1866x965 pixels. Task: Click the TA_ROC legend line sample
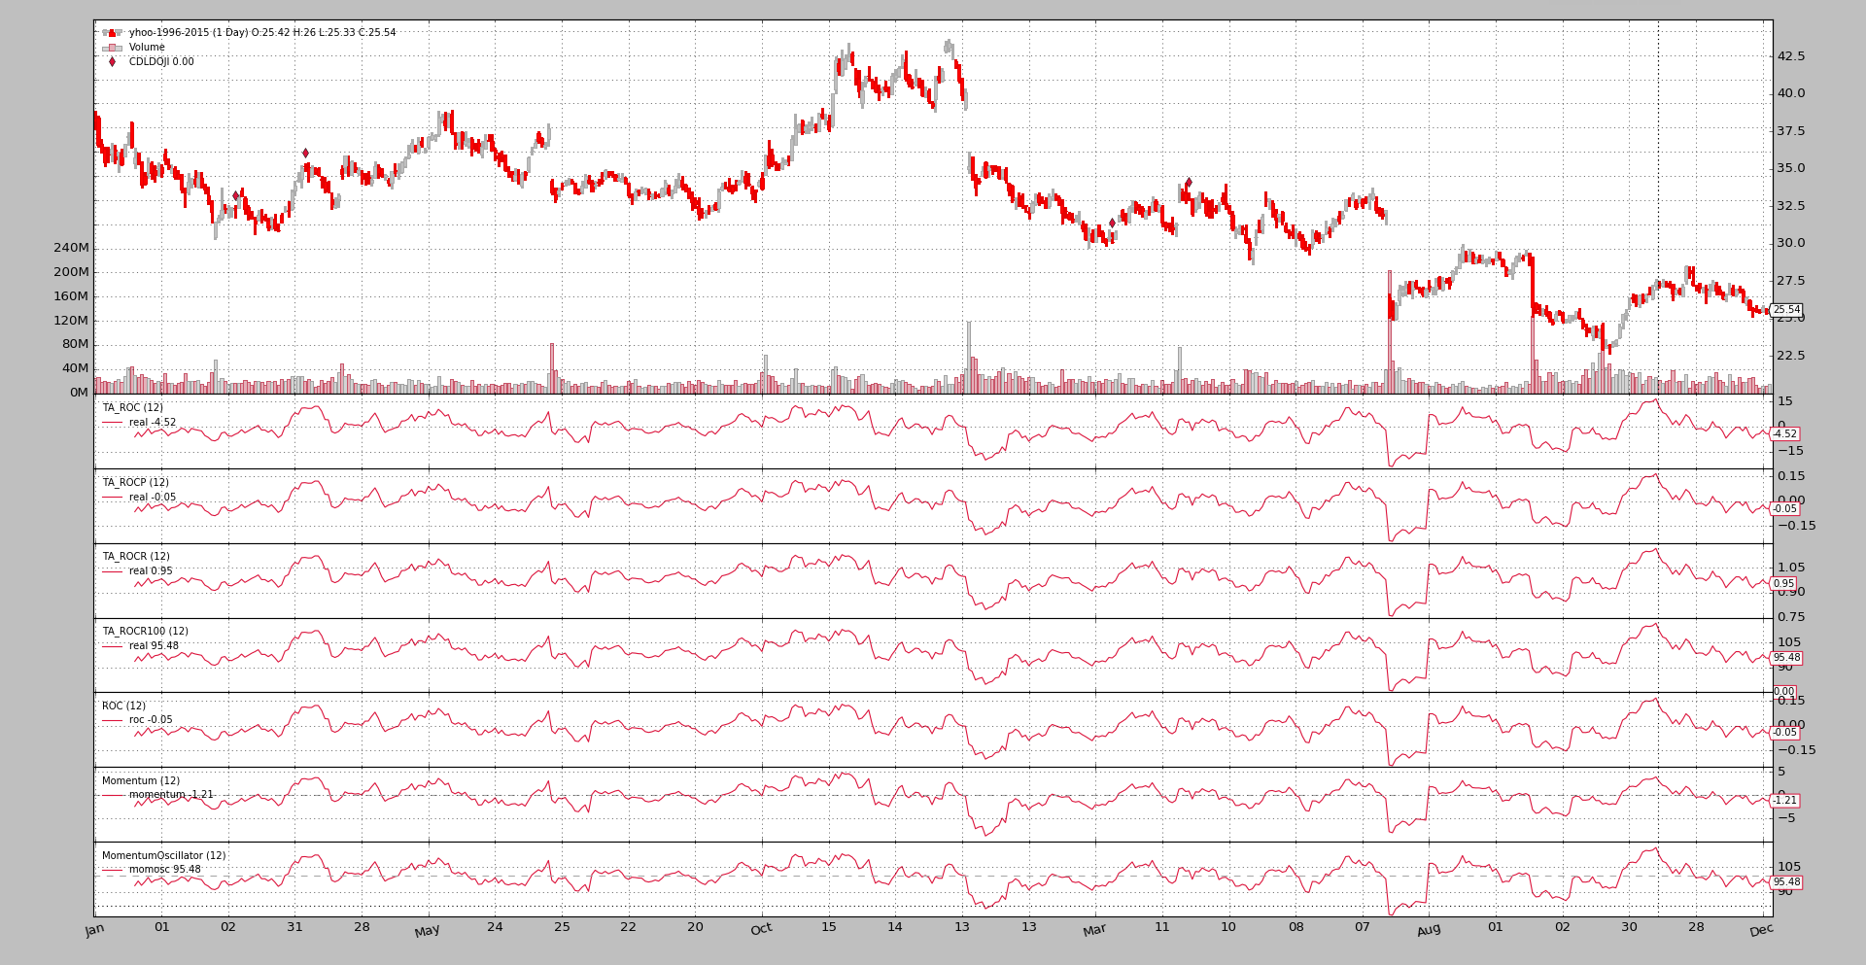(112, 423)
